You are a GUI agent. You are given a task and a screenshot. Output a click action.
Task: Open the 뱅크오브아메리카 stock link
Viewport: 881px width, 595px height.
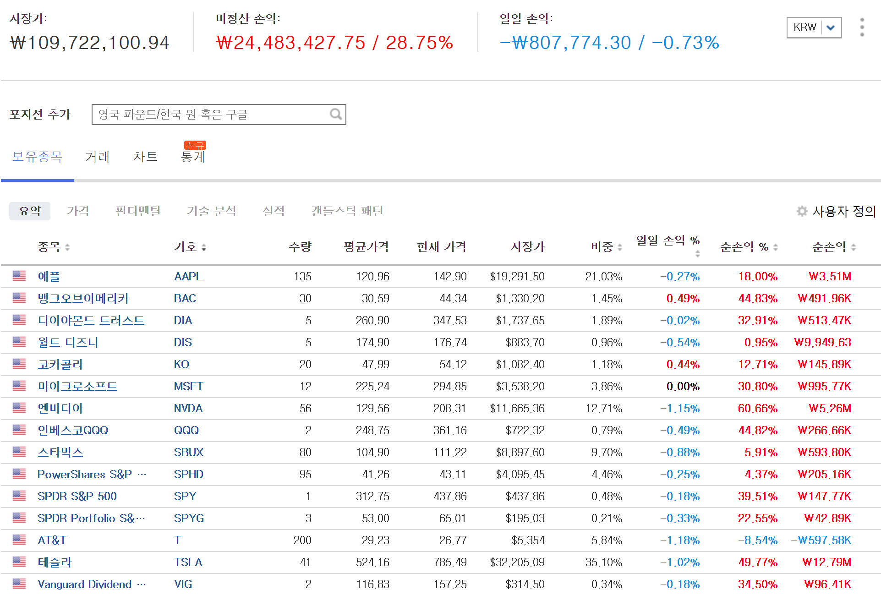tap(83, 299)
